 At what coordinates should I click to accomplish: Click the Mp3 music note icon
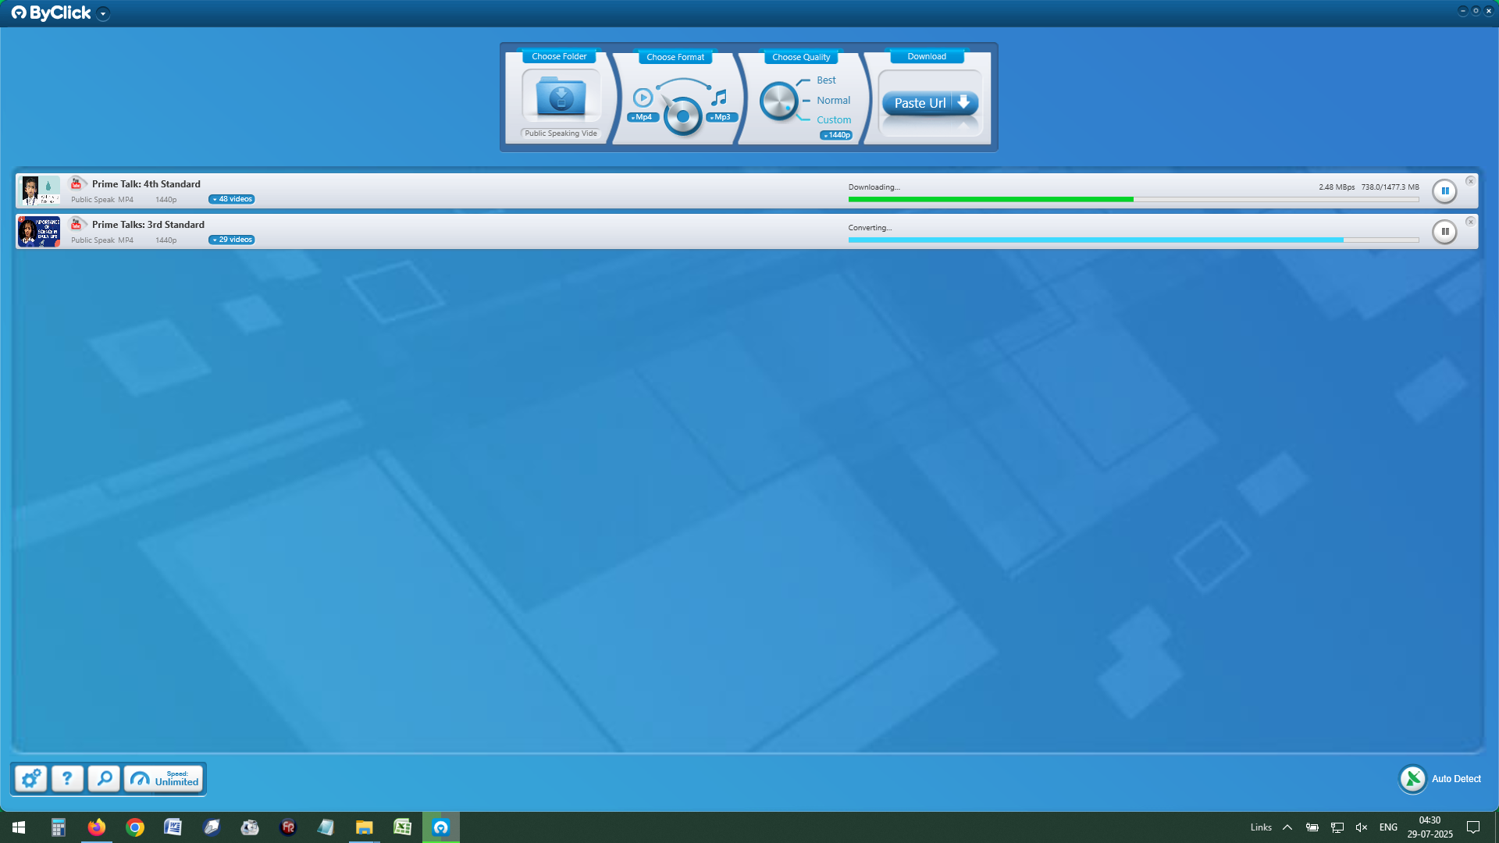click(x=720, y=98)
